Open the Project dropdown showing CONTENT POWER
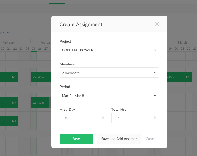 coord(109,50)
